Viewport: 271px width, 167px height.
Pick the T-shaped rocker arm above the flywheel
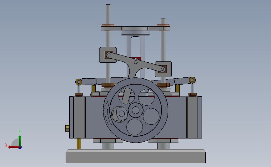136,65
